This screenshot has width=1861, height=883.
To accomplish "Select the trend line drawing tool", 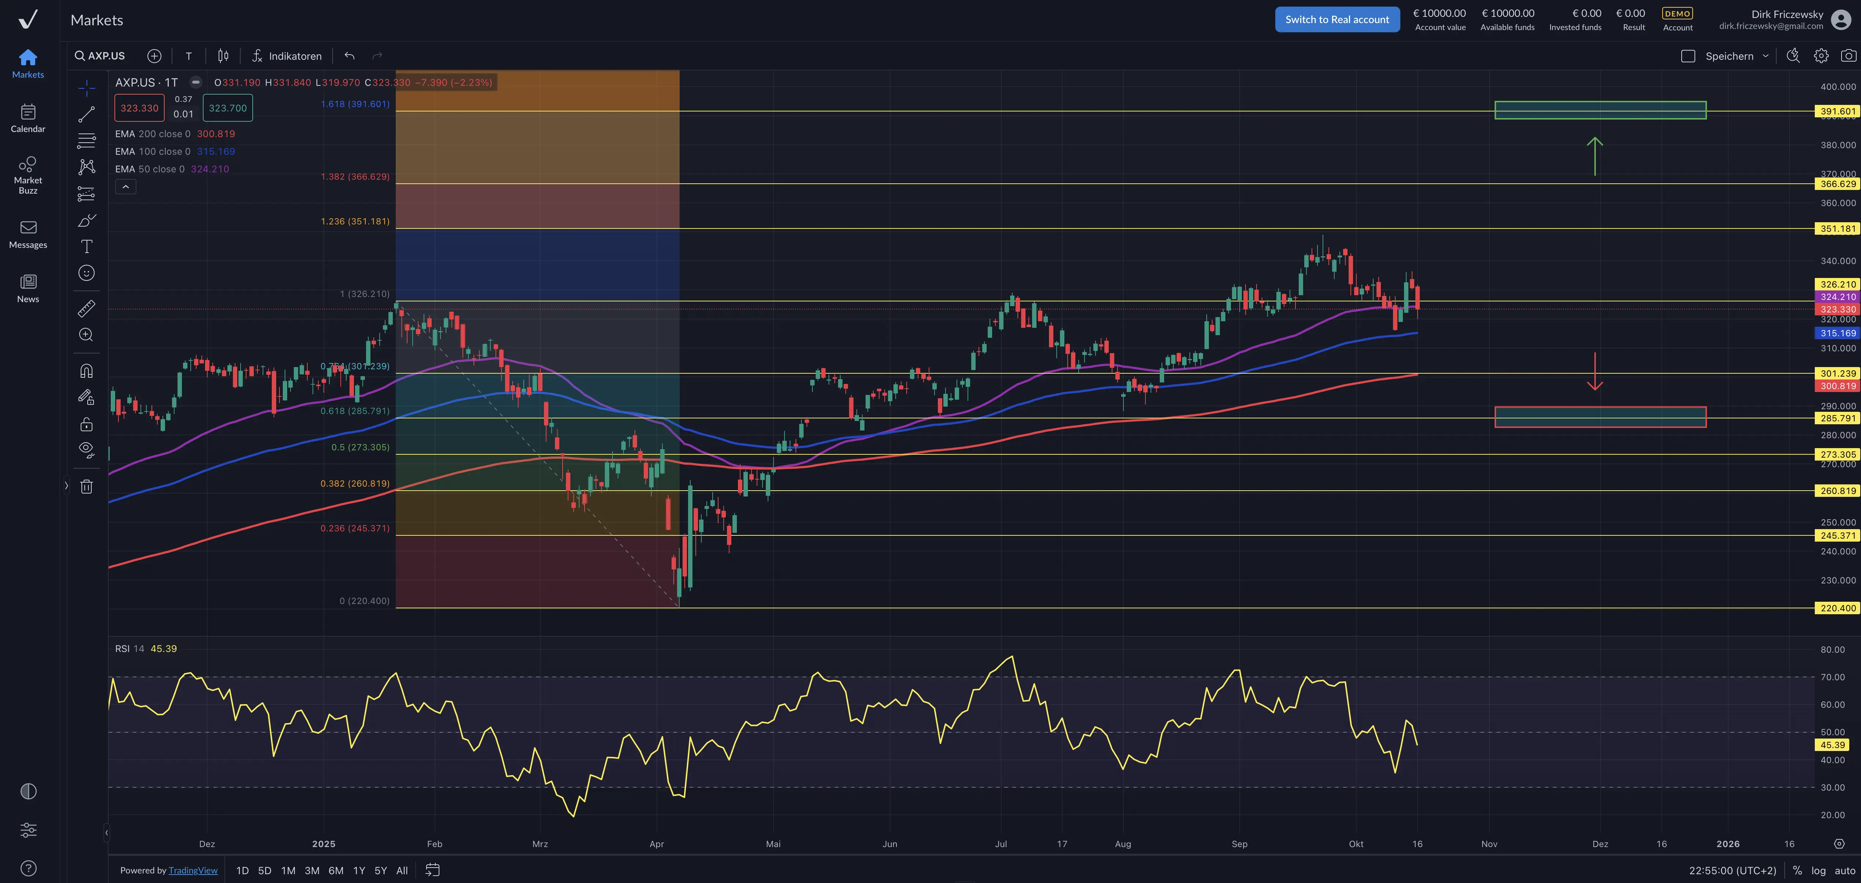I will point(86,114).
